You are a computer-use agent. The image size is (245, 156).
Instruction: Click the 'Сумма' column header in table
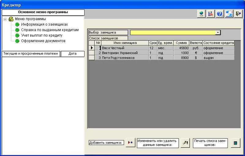tap(181, 43)
